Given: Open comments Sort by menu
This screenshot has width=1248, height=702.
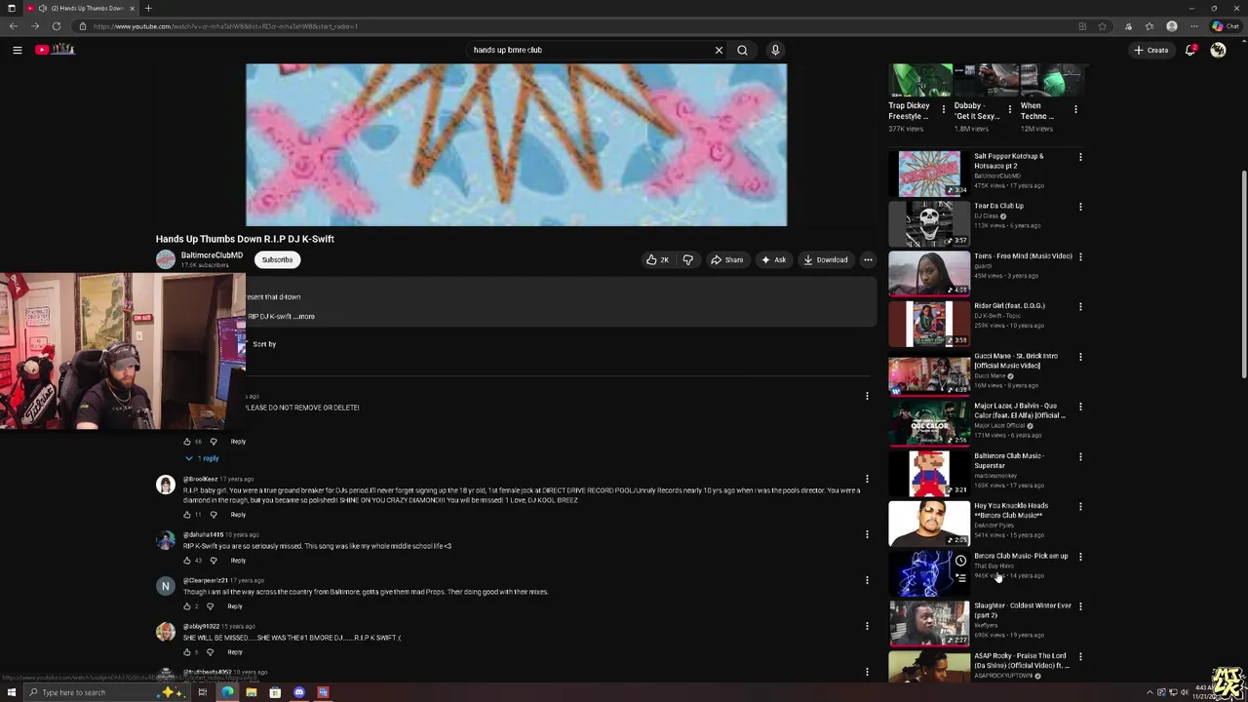Looking at the screenshot, I should [264, 344].
